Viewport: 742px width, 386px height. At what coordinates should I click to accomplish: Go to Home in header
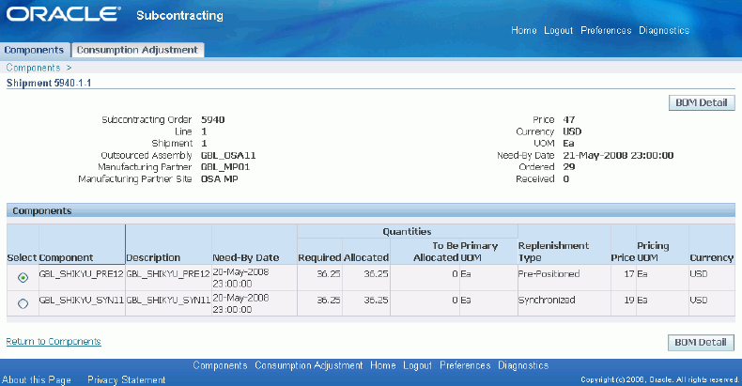pyautogui.click(x=524, y=30)
